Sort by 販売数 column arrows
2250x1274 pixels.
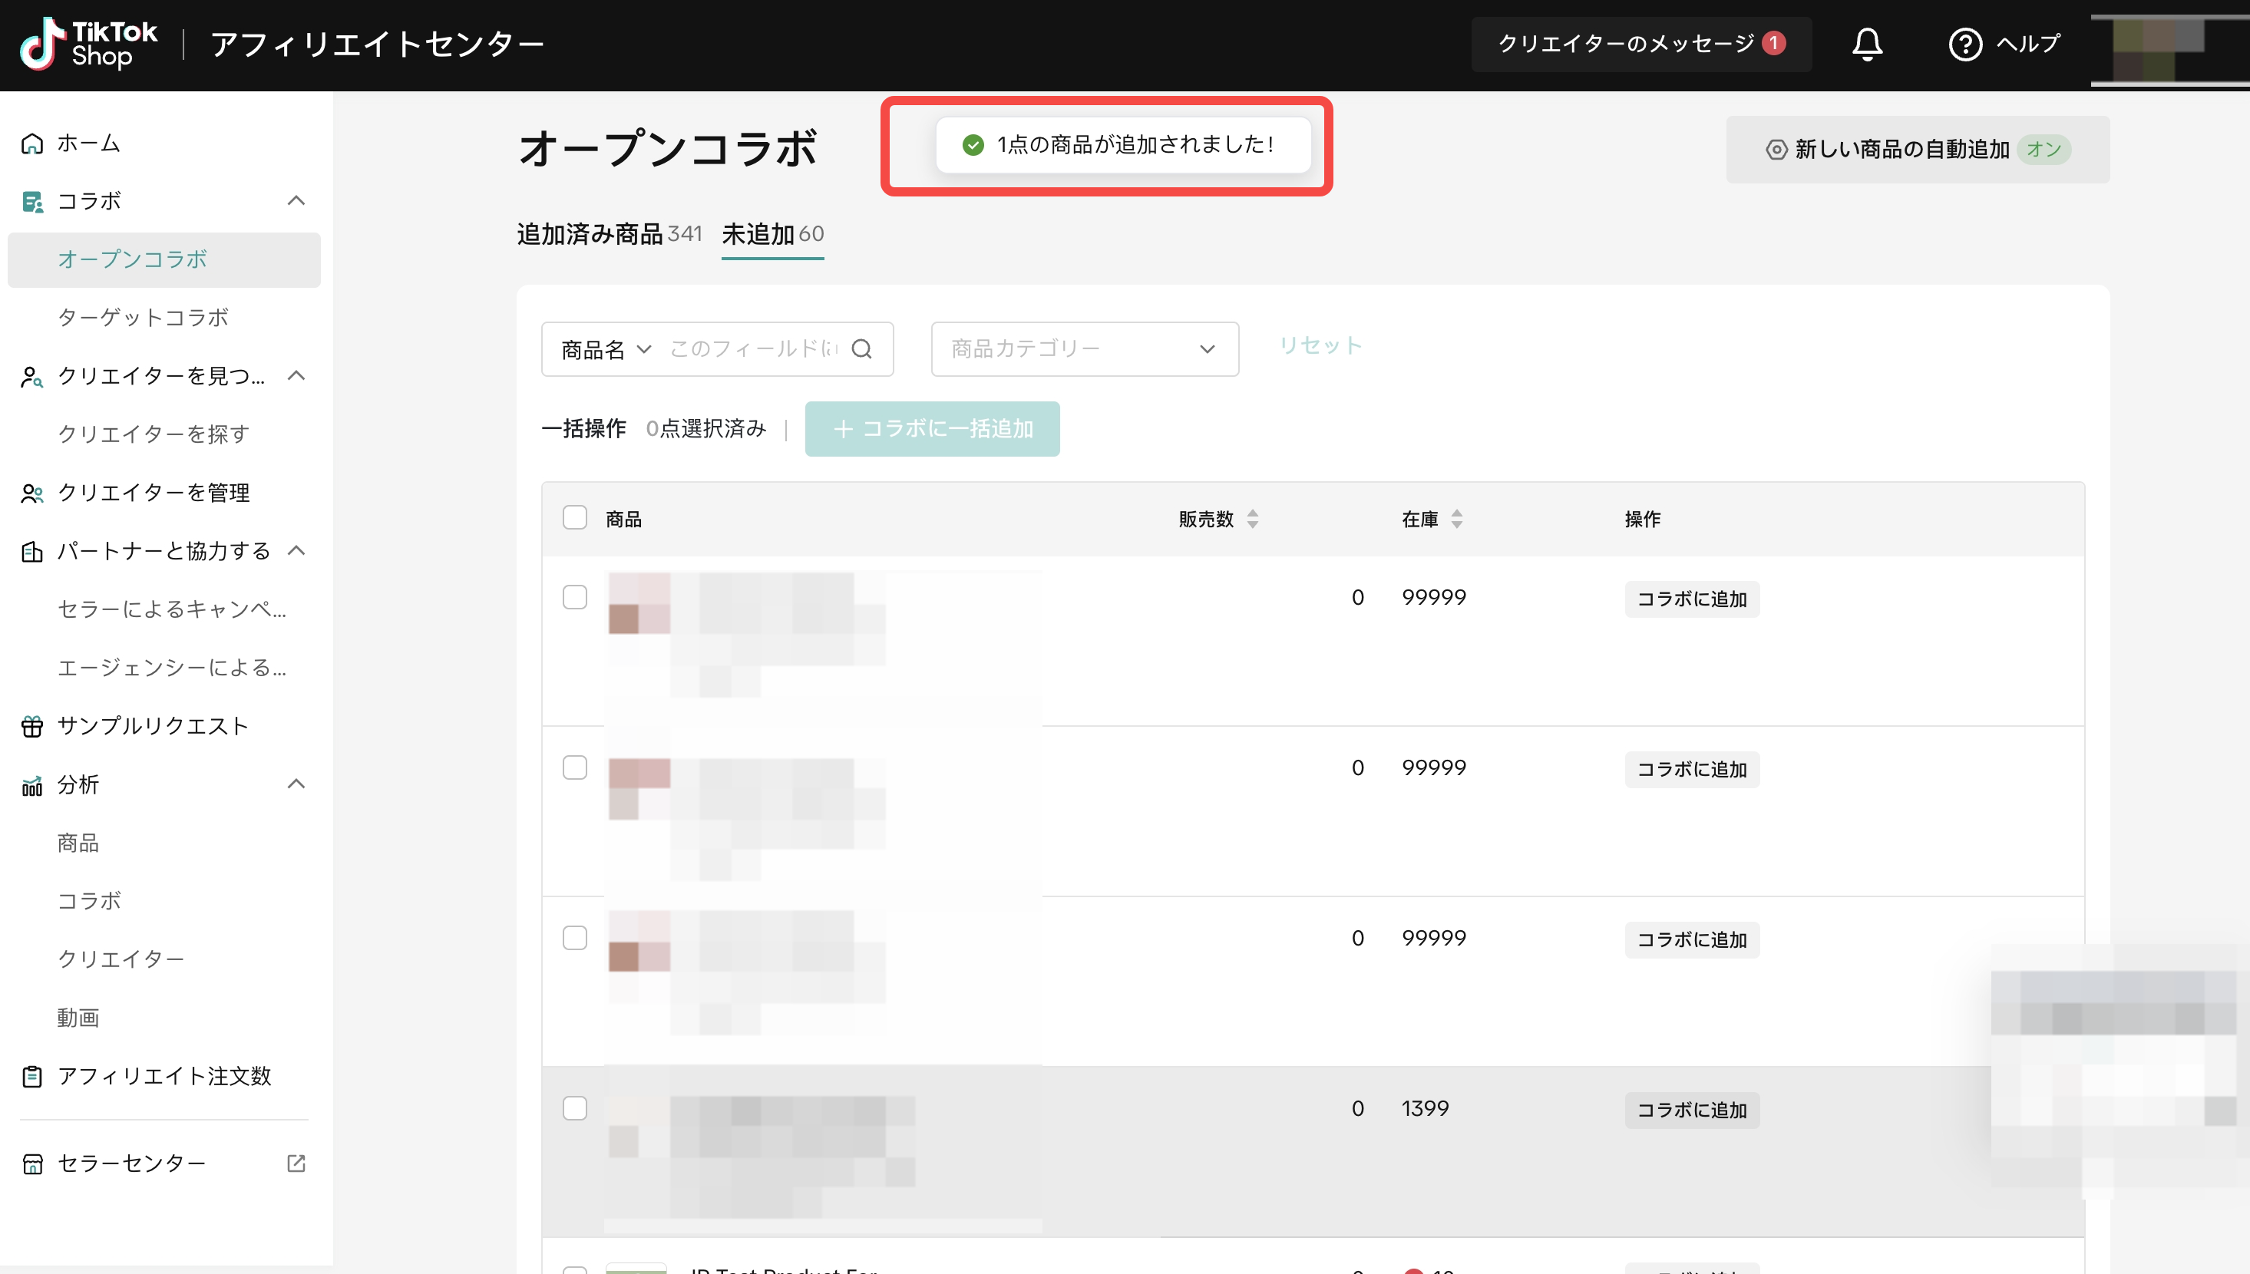(x=1252, y=519)
